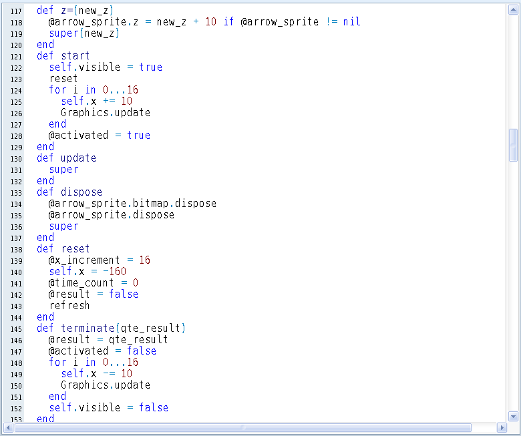Click the vertical scrollbar up arrow

[513, 10]
